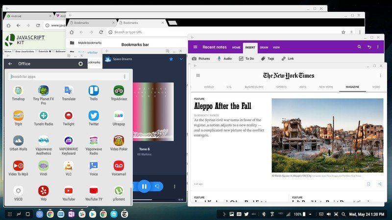This screenshot has height=220, width=392.
Task: Open OneNote navigation hamburger menu
Action: (195, 47)
